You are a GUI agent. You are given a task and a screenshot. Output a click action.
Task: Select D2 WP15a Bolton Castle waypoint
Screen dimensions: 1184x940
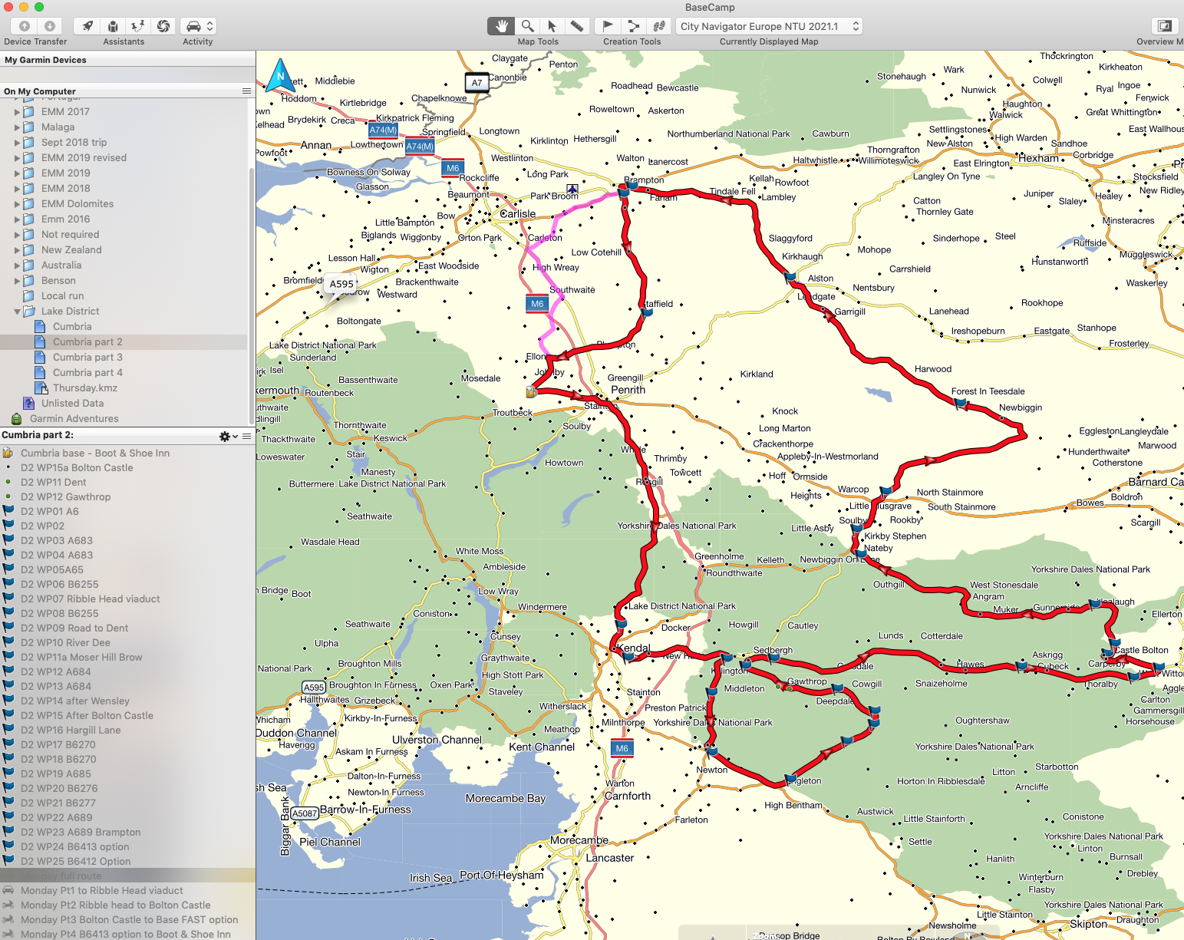click(77, 467)
